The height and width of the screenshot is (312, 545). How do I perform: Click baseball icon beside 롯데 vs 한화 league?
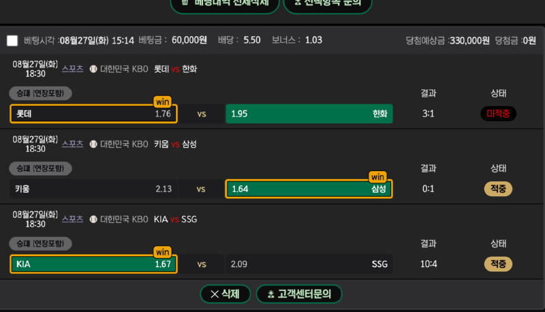[93, 69]
